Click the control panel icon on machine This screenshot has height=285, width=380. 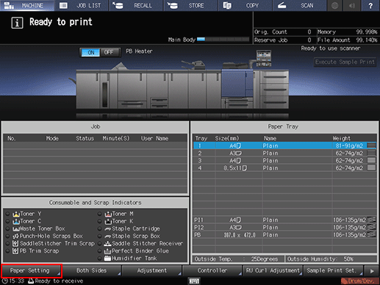pyautogui.click(x=264, y=58)
